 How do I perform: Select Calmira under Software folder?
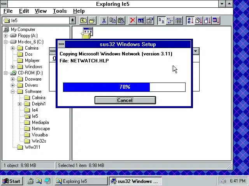[x=35, y=98]
